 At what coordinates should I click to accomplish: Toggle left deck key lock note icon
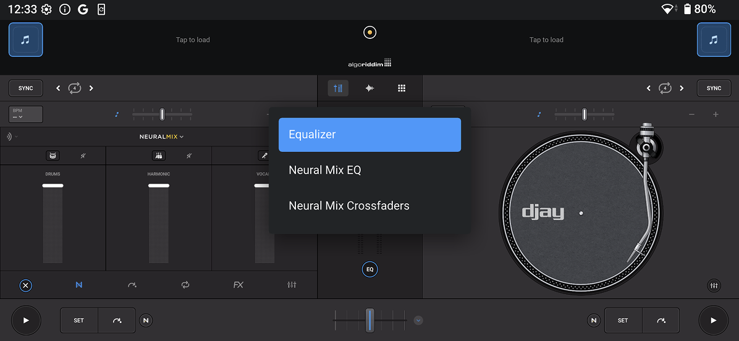[117, 114]
